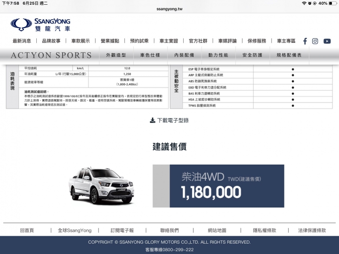Viewport: 339px width, 254px height.
Task: Open the 營業據點 menu
Action: pos(110,41)
